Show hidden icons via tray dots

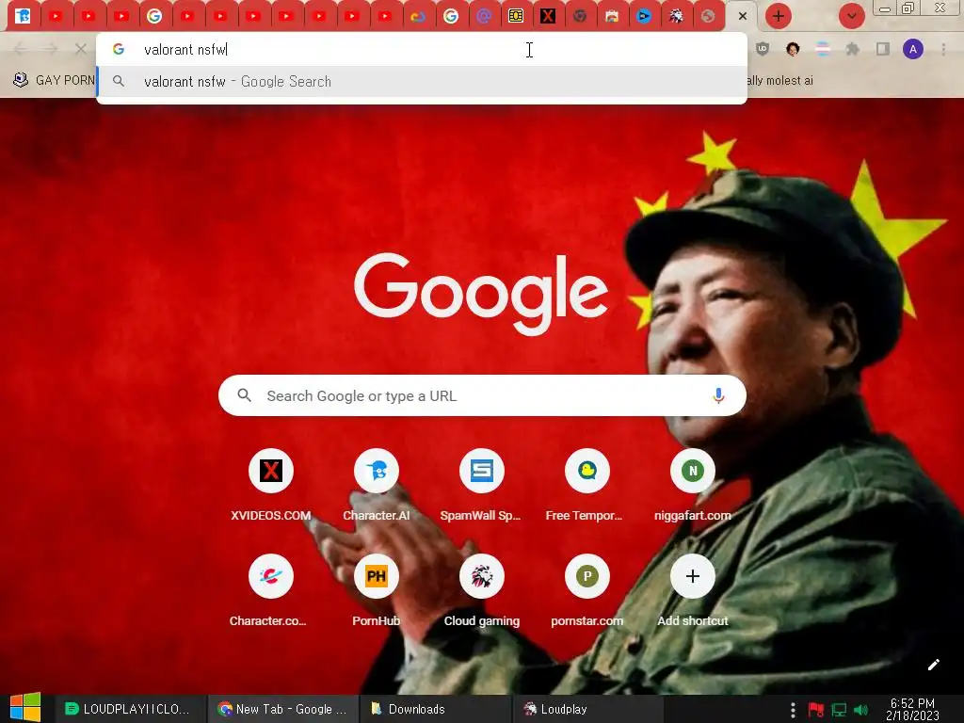click(793, 710)
